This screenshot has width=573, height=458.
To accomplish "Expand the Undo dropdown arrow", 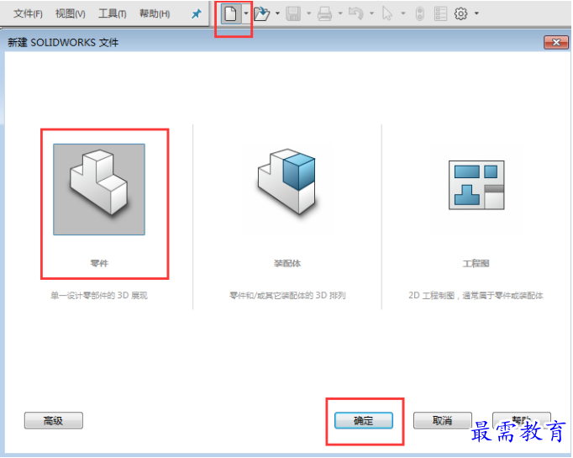I will [371, 14].
